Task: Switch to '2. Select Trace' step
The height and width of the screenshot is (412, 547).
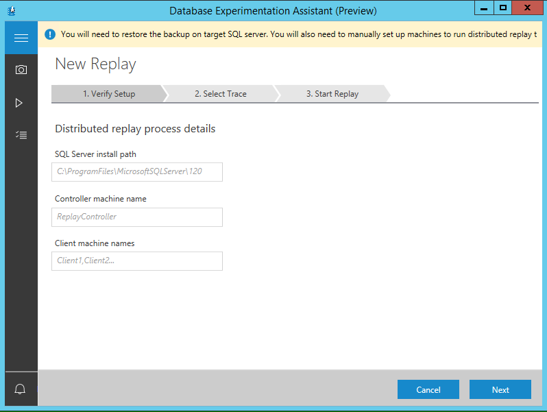Action: [x=220, y=94]
